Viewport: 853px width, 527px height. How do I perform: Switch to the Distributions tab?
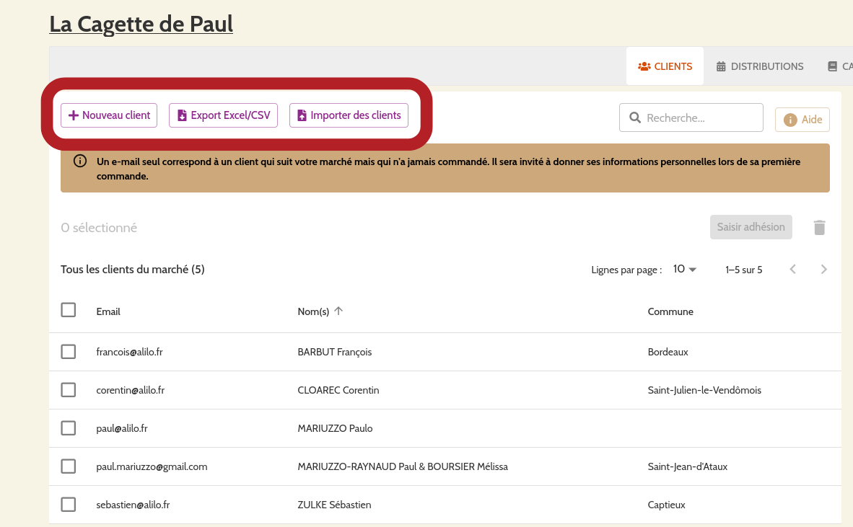pos(759,66)
